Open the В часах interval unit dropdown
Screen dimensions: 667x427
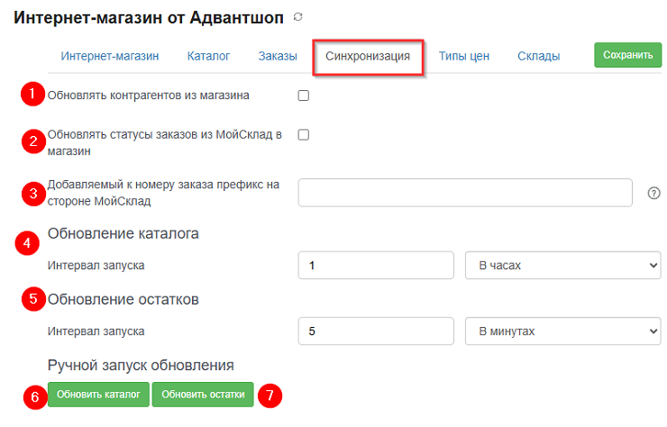tap(562, 265)
